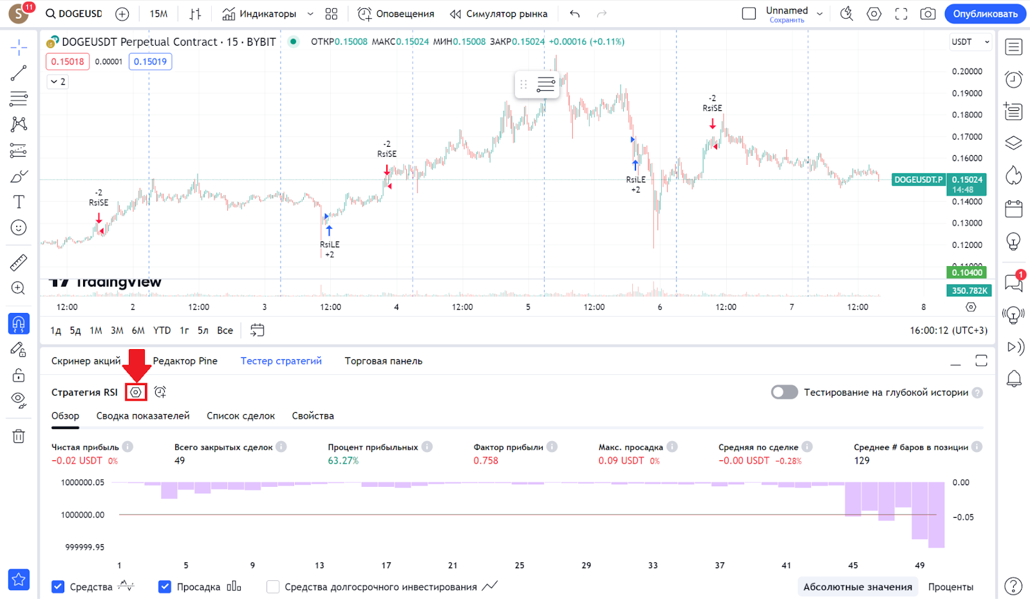This screenshot has height=599, width=1030.
Task: Select Абсолютные значения display mode
Action: [x=857, y=587]
